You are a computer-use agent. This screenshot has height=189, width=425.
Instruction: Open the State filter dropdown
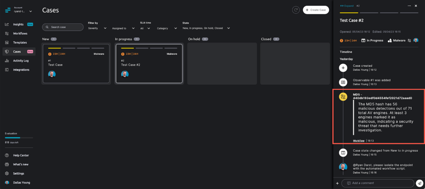pos(206,28)
